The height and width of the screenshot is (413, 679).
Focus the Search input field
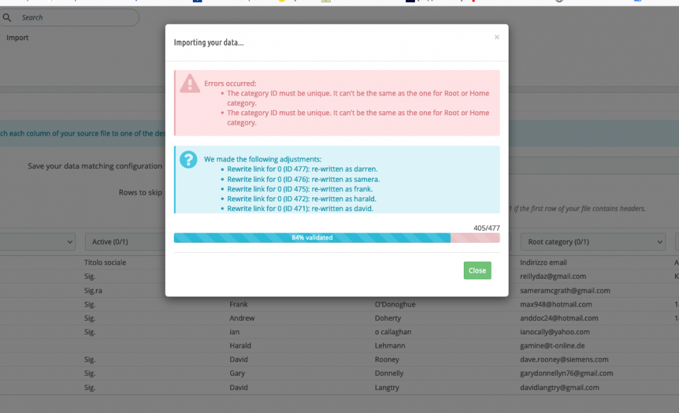pyautogui.click(x=69, y=18)
